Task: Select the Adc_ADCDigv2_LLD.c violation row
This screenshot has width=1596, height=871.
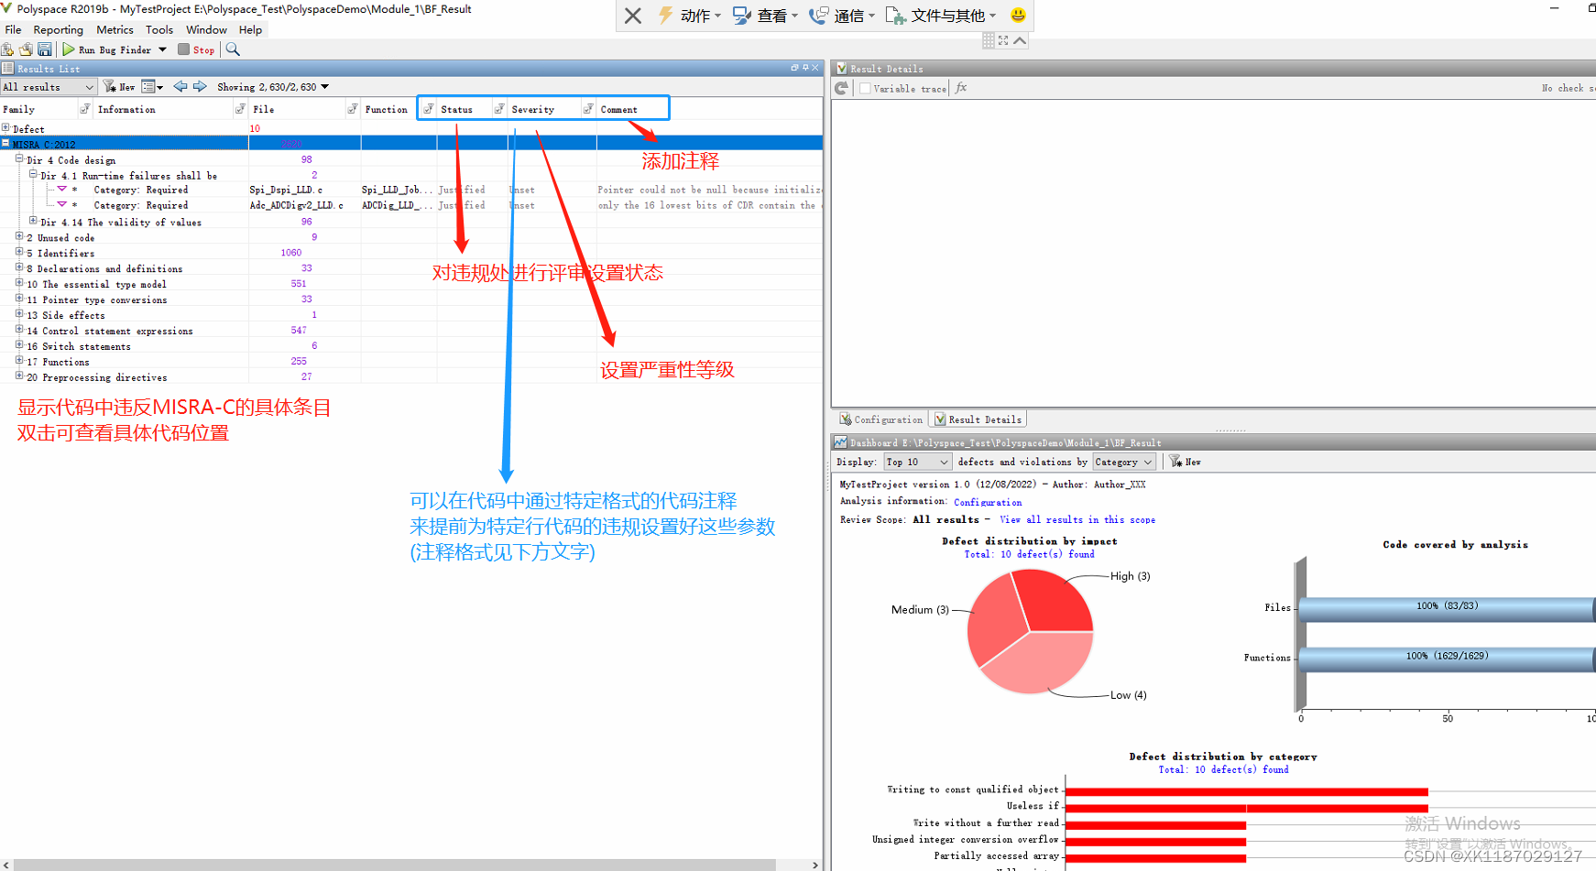Action: coord(411,205)
